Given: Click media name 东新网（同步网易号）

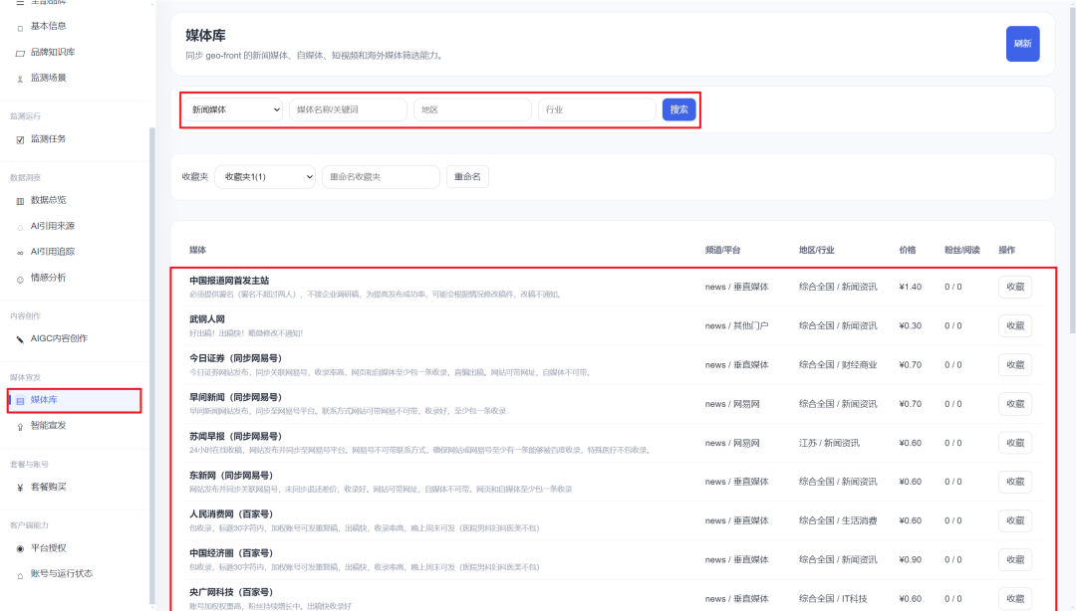Looking at the screenshot, I should pyautogui.click(x=231, y=476).
